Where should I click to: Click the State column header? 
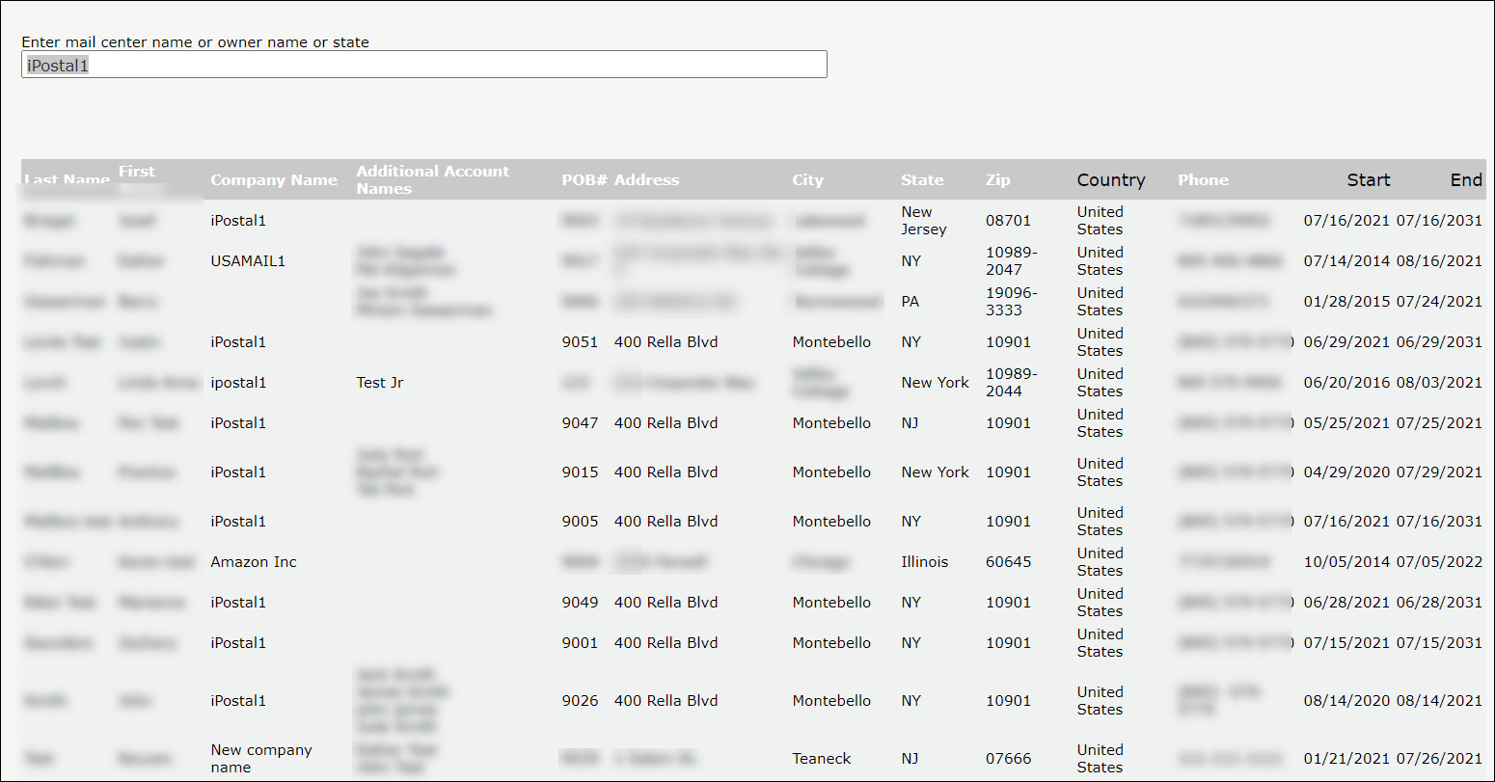pos(922,180)
